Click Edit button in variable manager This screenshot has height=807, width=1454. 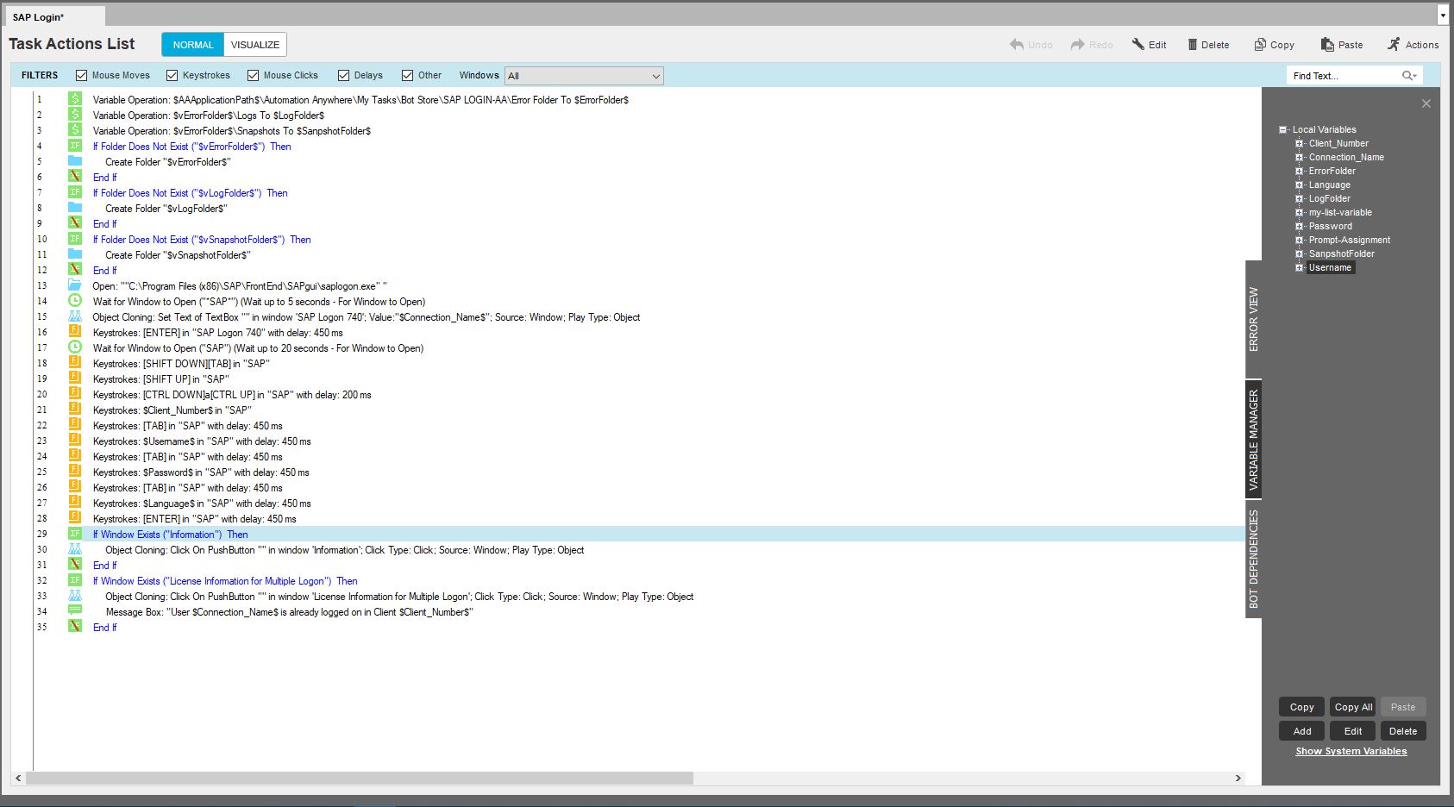[x=1353, y=731]
